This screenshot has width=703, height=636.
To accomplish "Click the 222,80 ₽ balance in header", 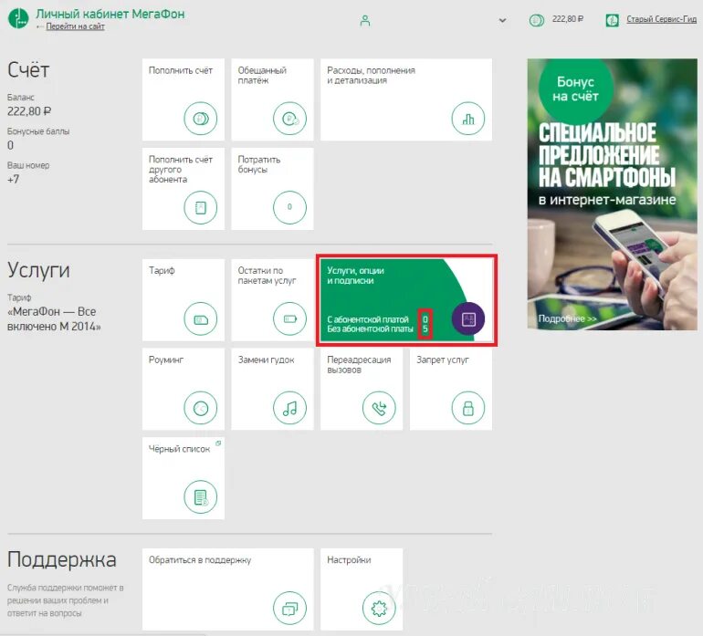I will point(568,19).
